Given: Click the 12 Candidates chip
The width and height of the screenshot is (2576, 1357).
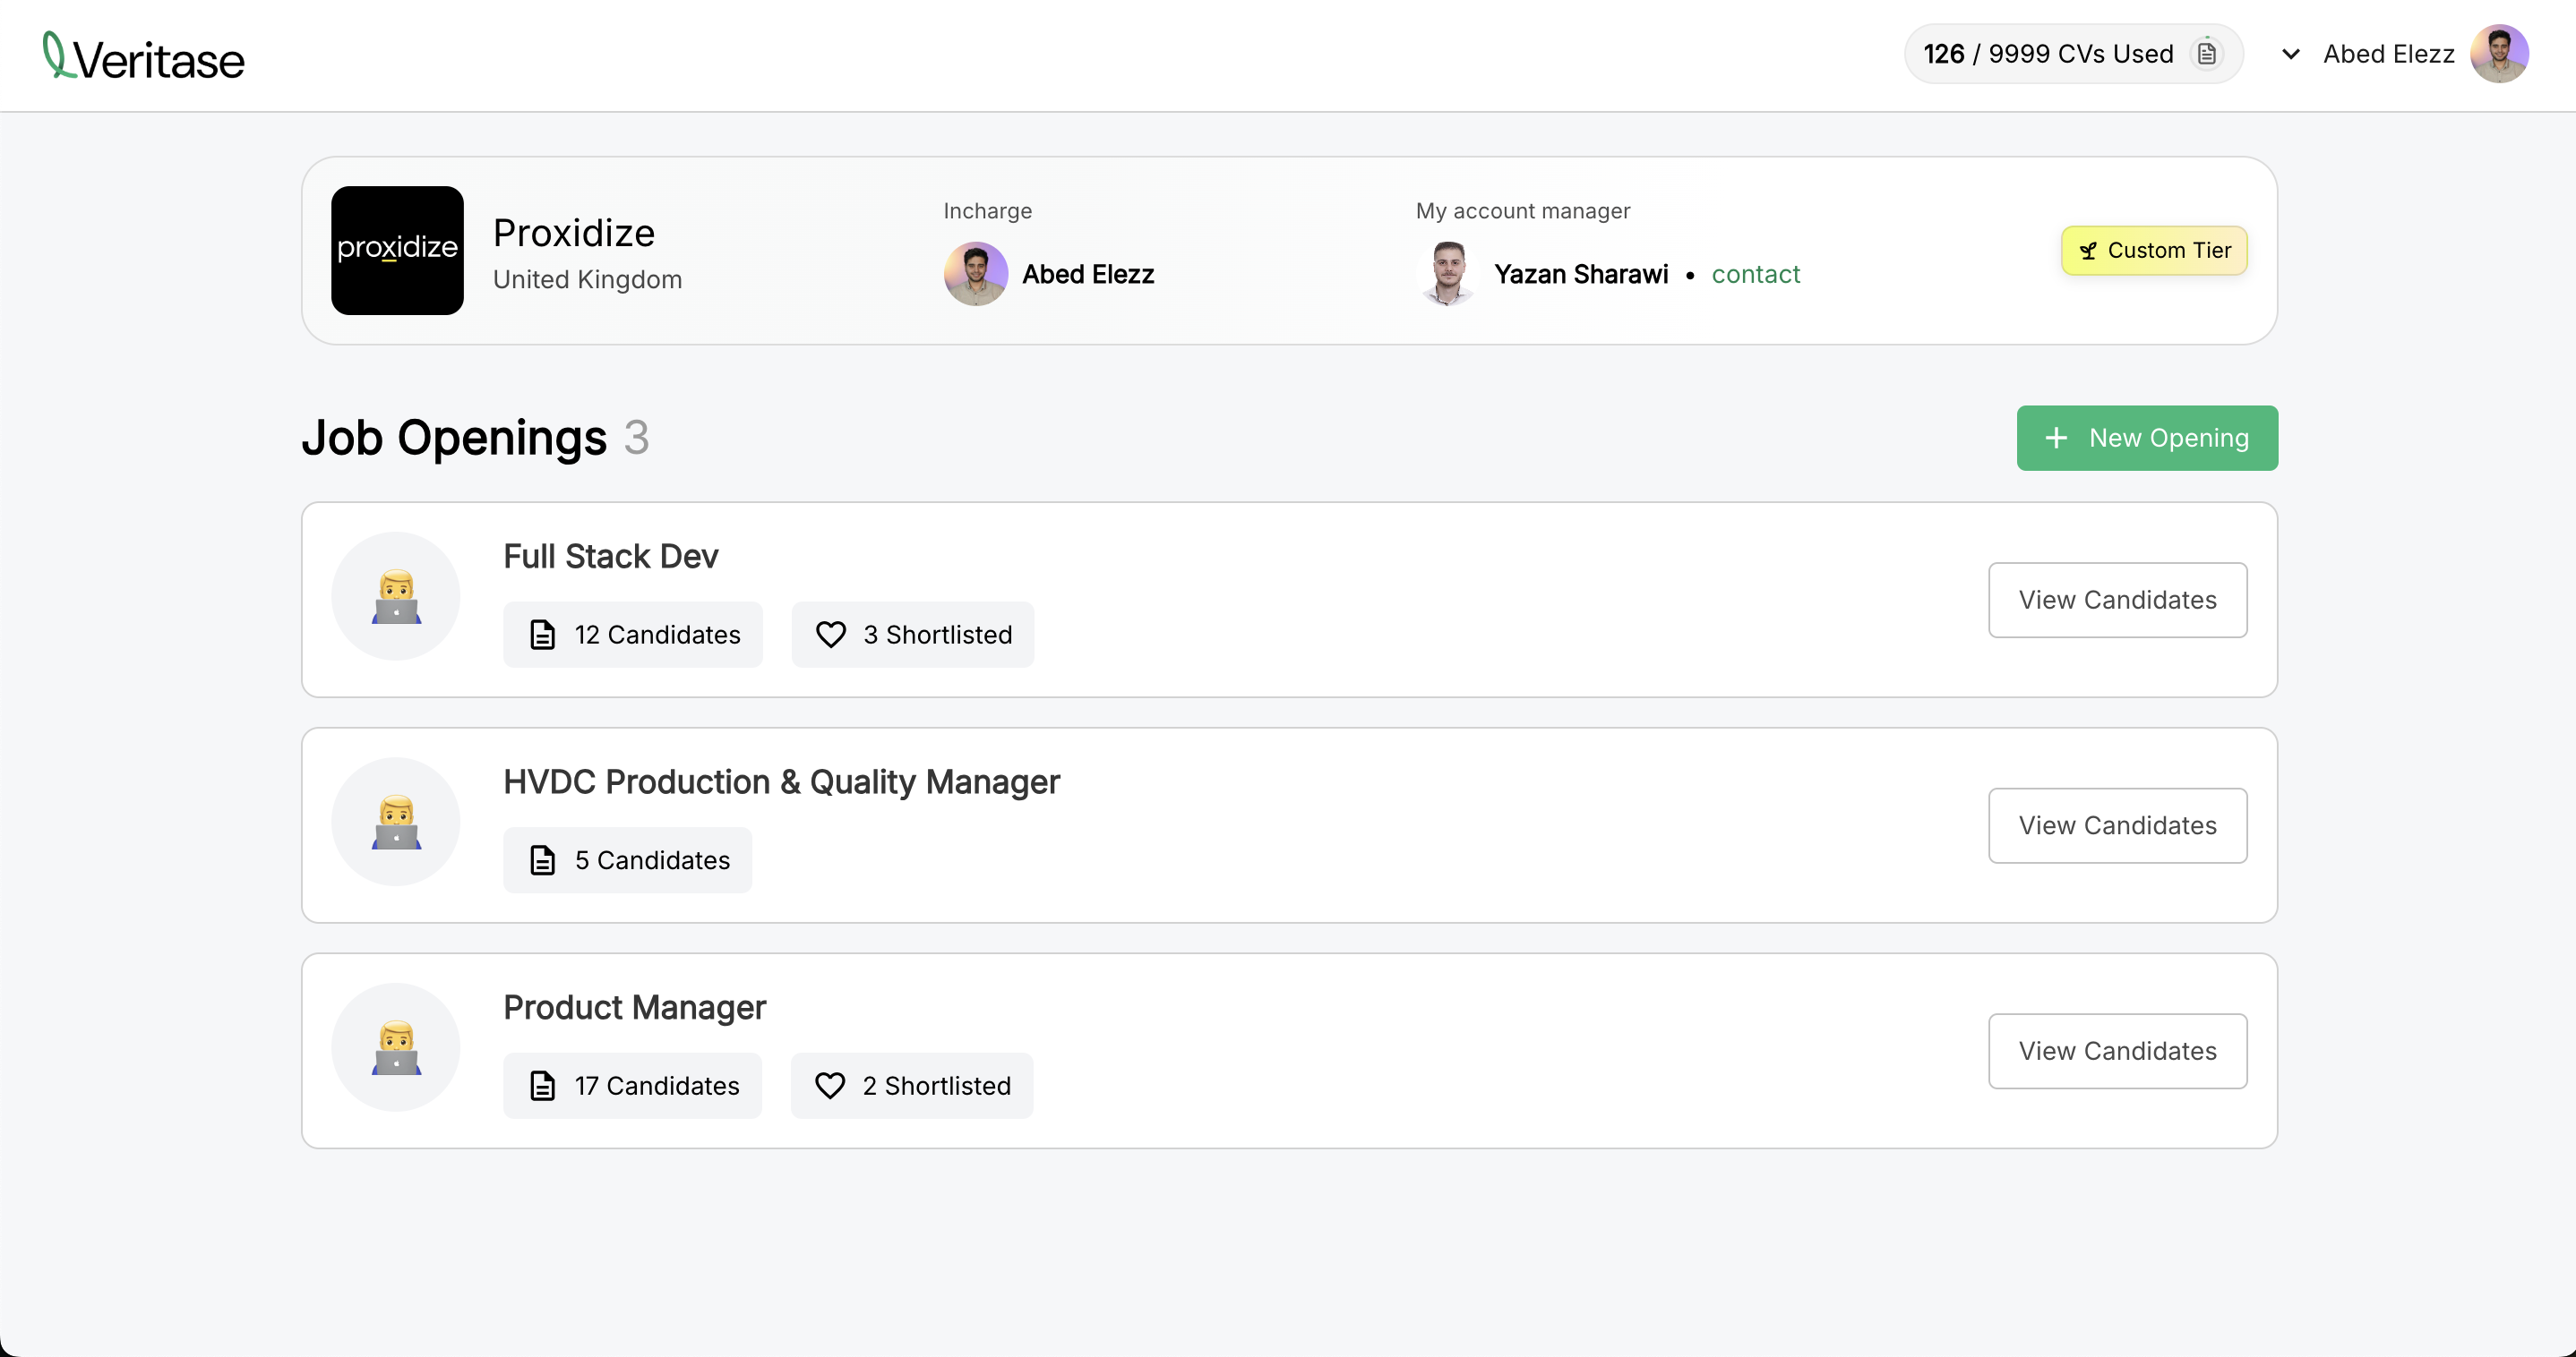Looking at the screenshot, I should pyautogui.click(x=633, y=635).
